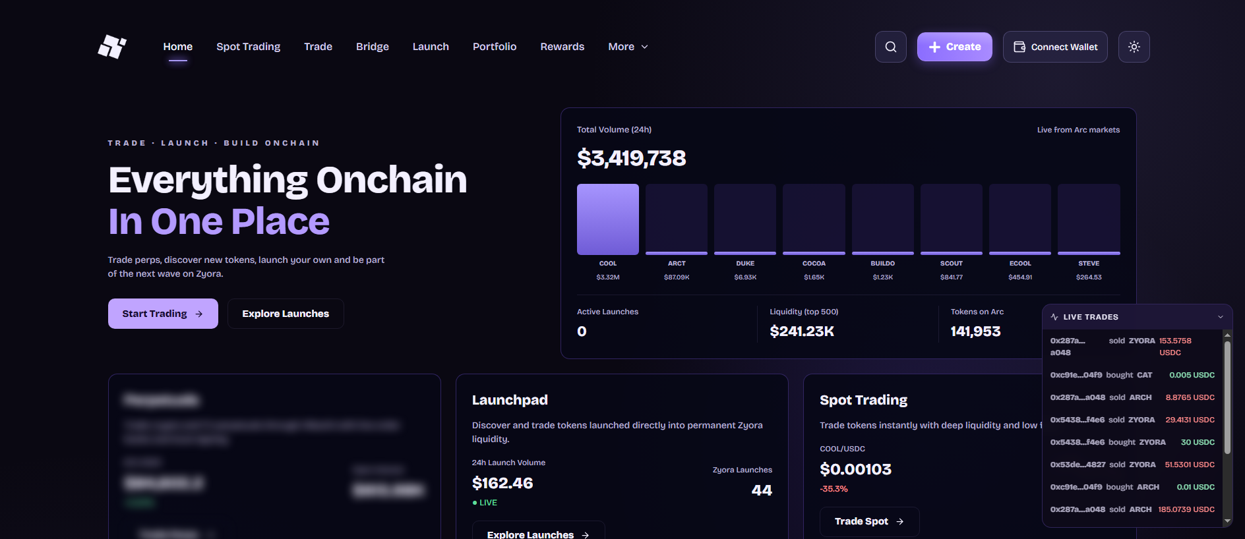Select the STEVE volume bar
This screenshot has height=539, width=1245.
[1089, 219]
